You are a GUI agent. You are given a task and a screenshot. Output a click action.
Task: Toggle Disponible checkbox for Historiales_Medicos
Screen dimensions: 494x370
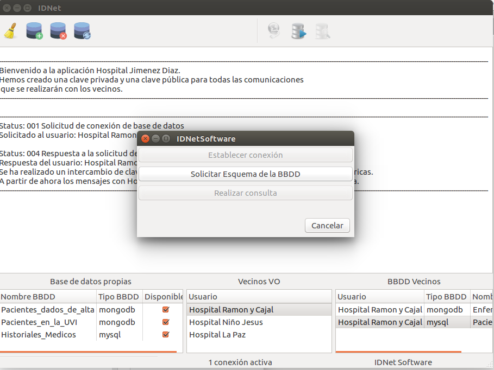pyautogui.click(x=166, y=334)
